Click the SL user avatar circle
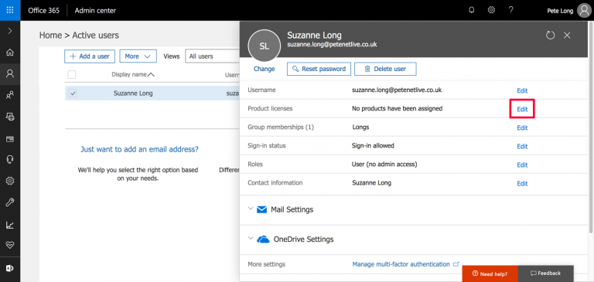Screen dimensions: 594x282 coord(264,46)
